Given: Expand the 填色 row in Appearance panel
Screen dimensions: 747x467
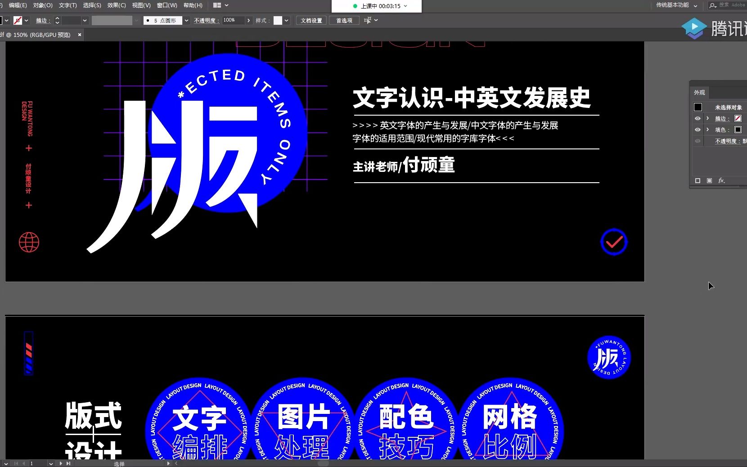Looking at the screenshot, I should 708,130.
